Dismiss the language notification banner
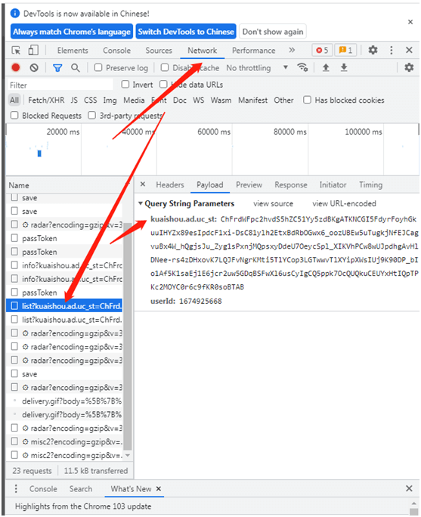This screenshot has width=421, height=517. (x=410, y=22)
